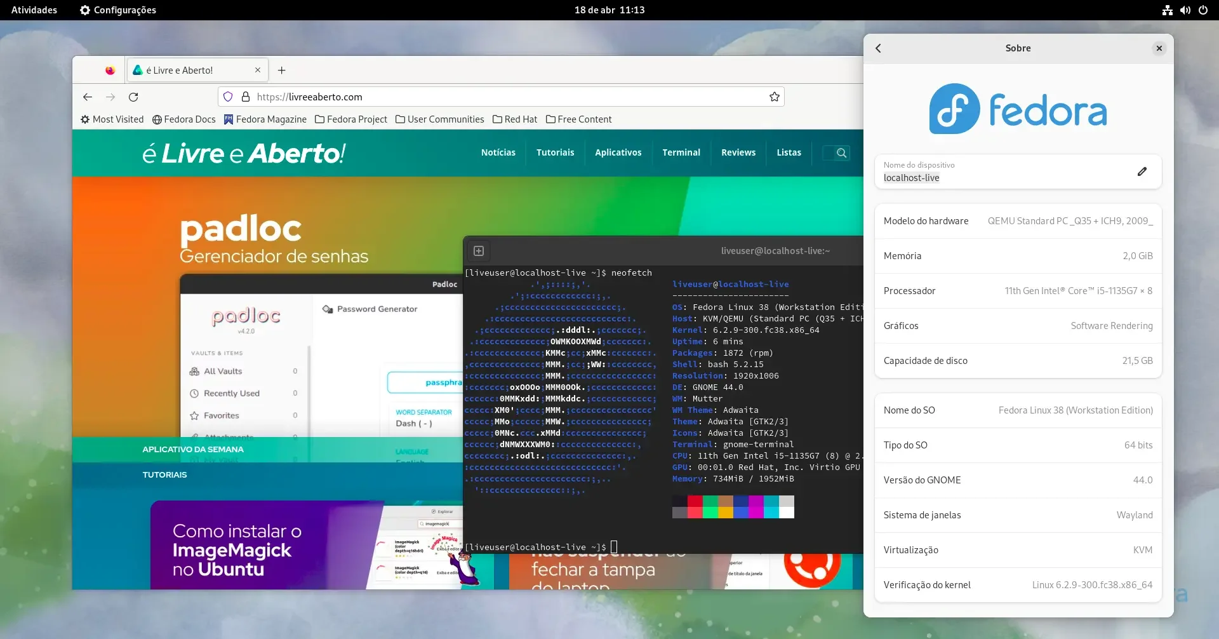The image size is (1219, 639).
Task: Close the Sobre settings window
Action: (x=1159, y=48)
